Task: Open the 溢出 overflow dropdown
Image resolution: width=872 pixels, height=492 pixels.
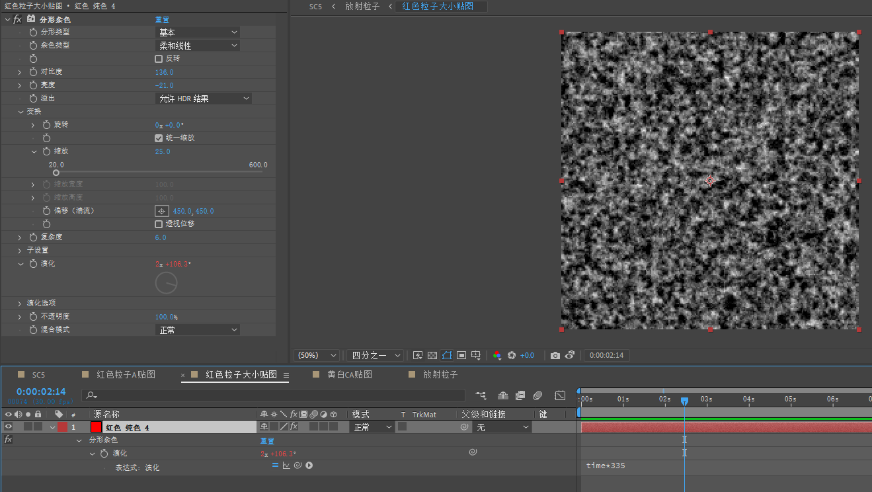Action: [x=203, y=99]
